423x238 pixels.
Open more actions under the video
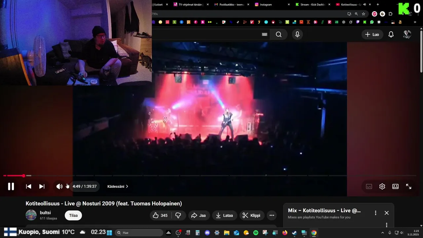pos(272,216)
